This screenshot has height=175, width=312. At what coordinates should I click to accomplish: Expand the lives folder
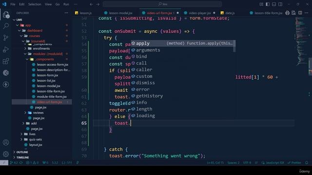pyautogui.click(x=21, y=134)
